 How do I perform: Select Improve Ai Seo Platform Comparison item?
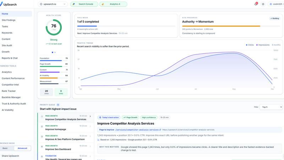(x=66, y=138)
